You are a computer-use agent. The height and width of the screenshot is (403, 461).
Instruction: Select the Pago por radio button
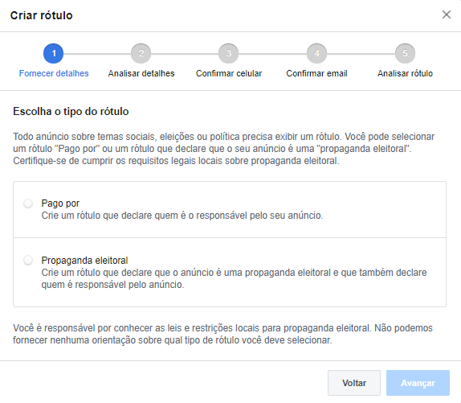pyautogui.click(x=28, y=204)
